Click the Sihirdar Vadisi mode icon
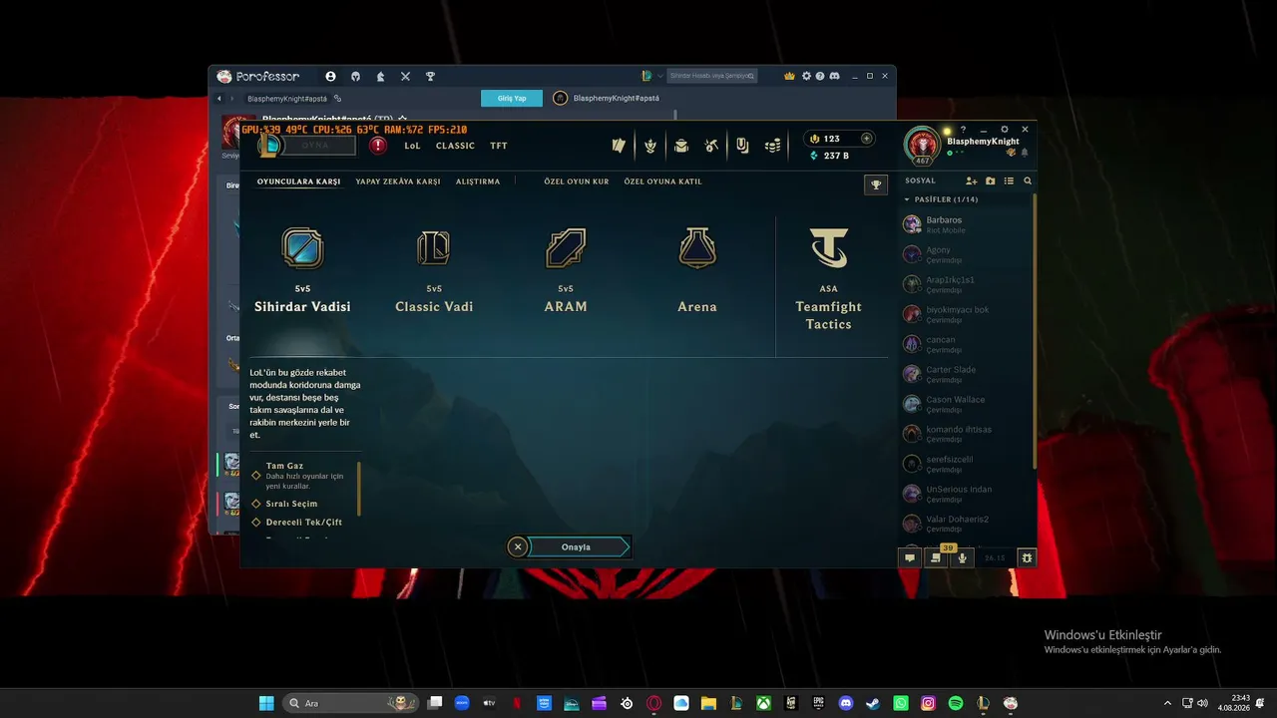 pos(302,247)
